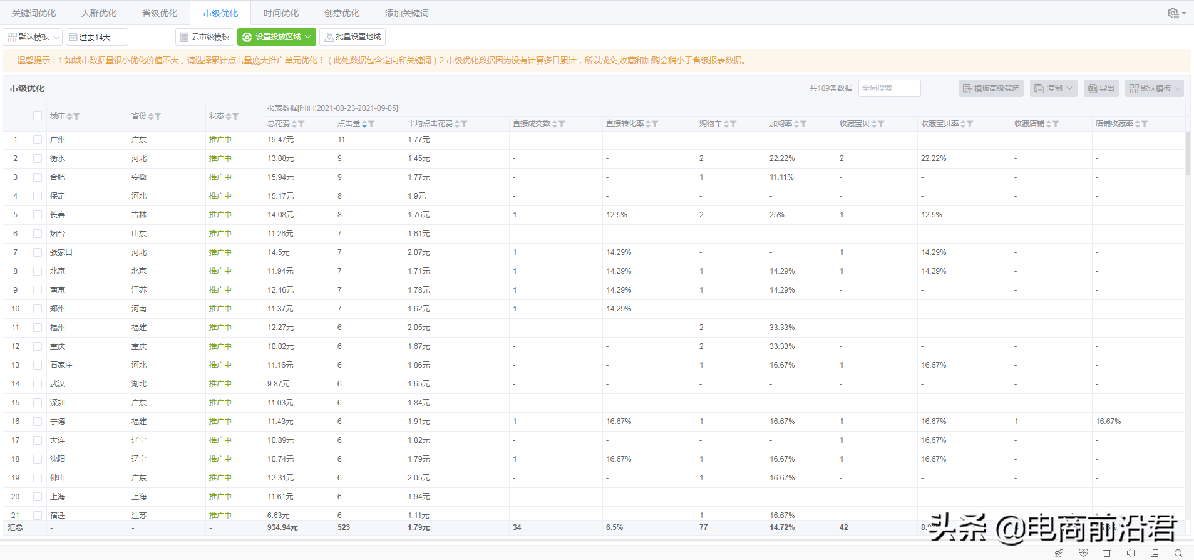Open the filter icon for 总花费 column

[x=301, y=124]
